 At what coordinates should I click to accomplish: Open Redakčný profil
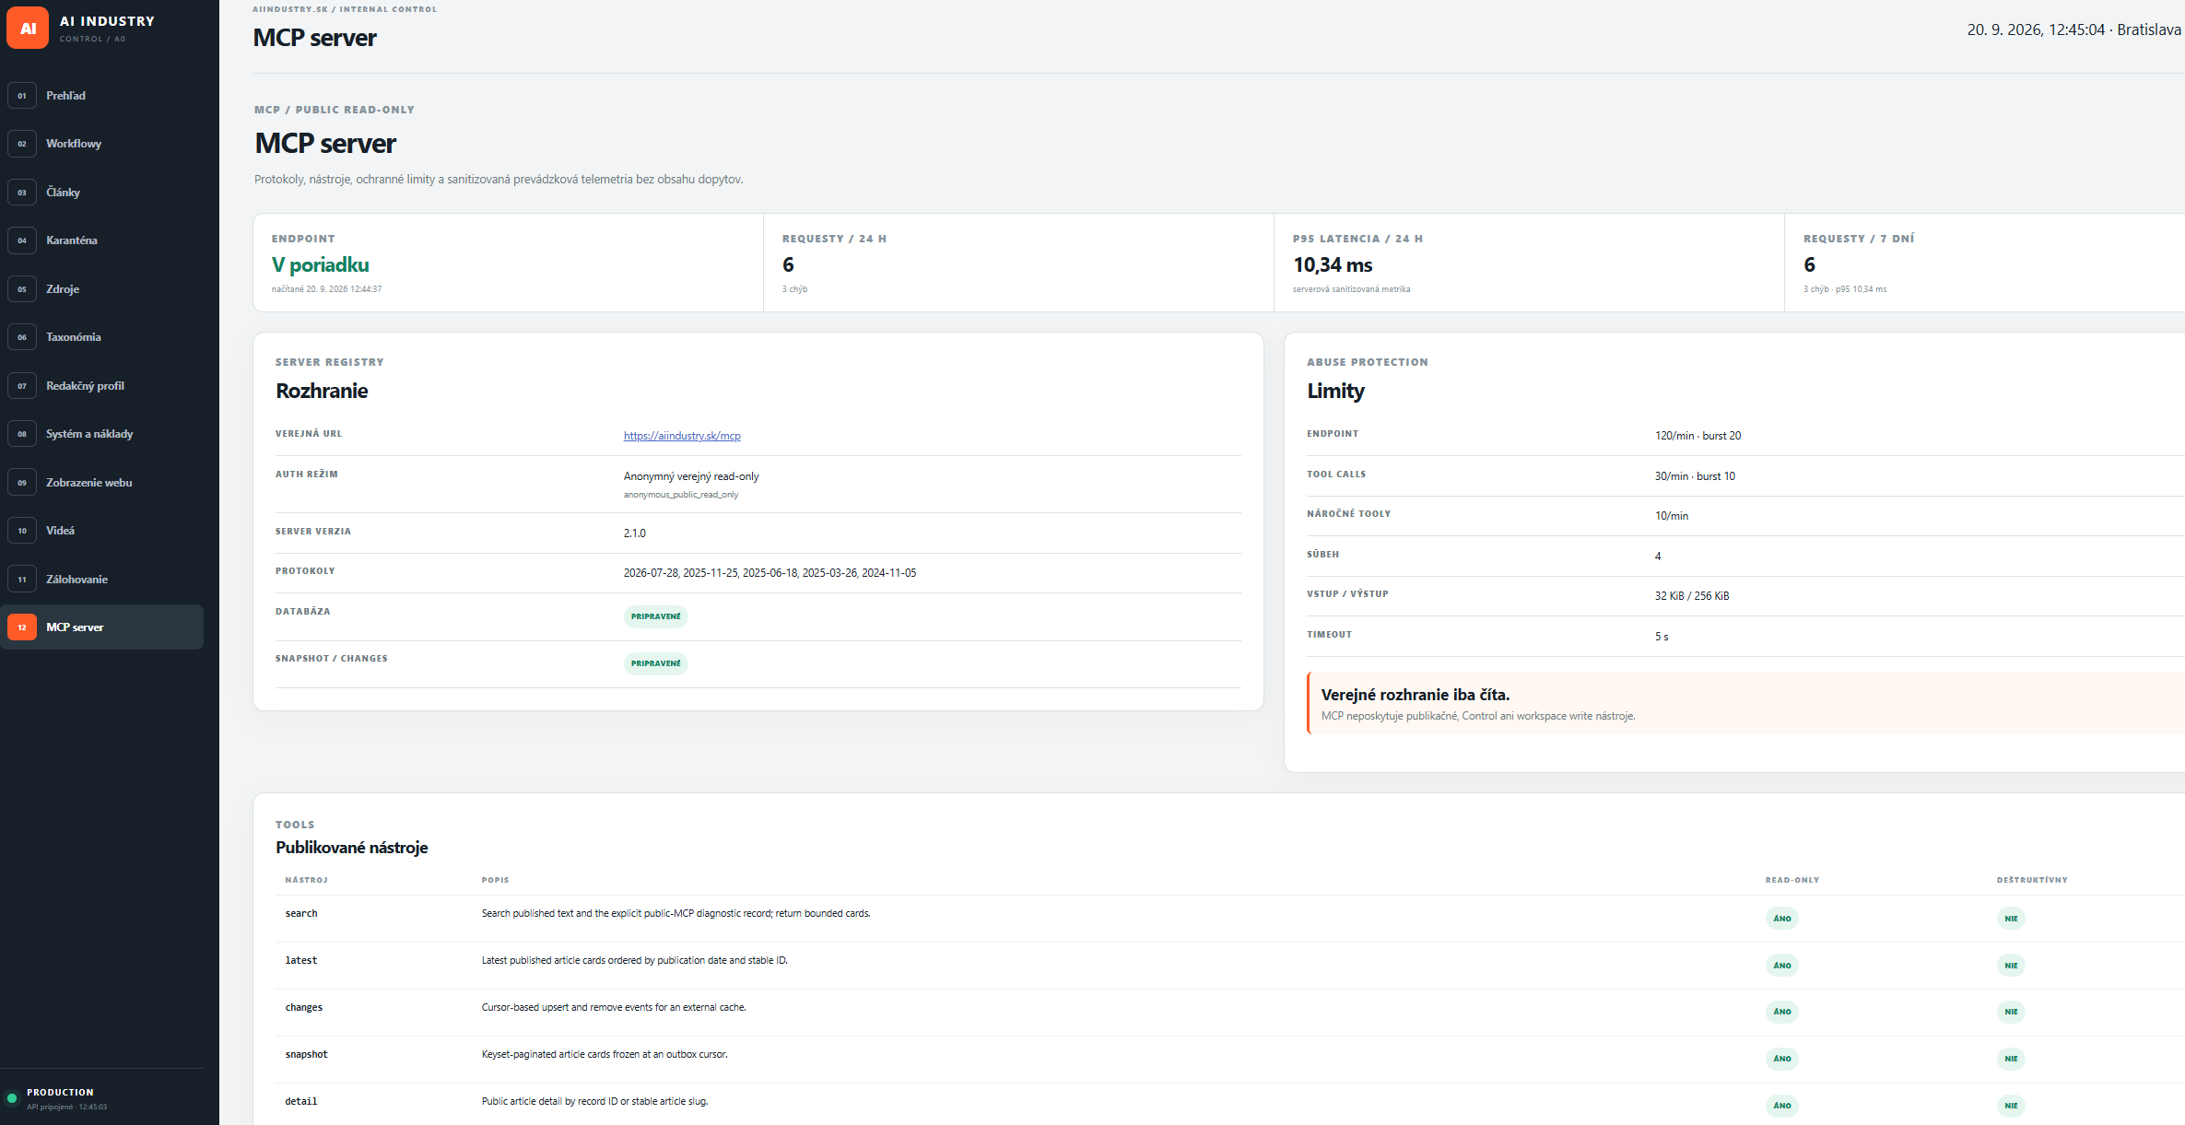pyautogui.click(x=101, y=386)
